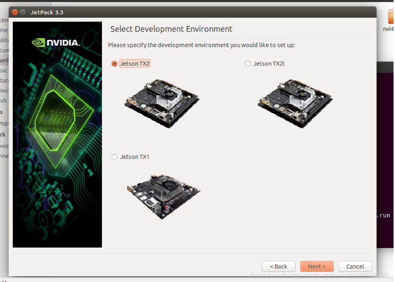This screenshot has height=282, width=395.
Task: Close the JetPack 3.3 window
Action: [15, 12]
